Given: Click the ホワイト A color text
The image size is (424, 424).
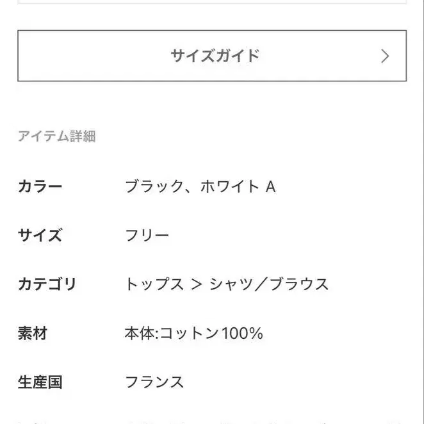Looking at the screenshot, I should click(x=238, y=187).
